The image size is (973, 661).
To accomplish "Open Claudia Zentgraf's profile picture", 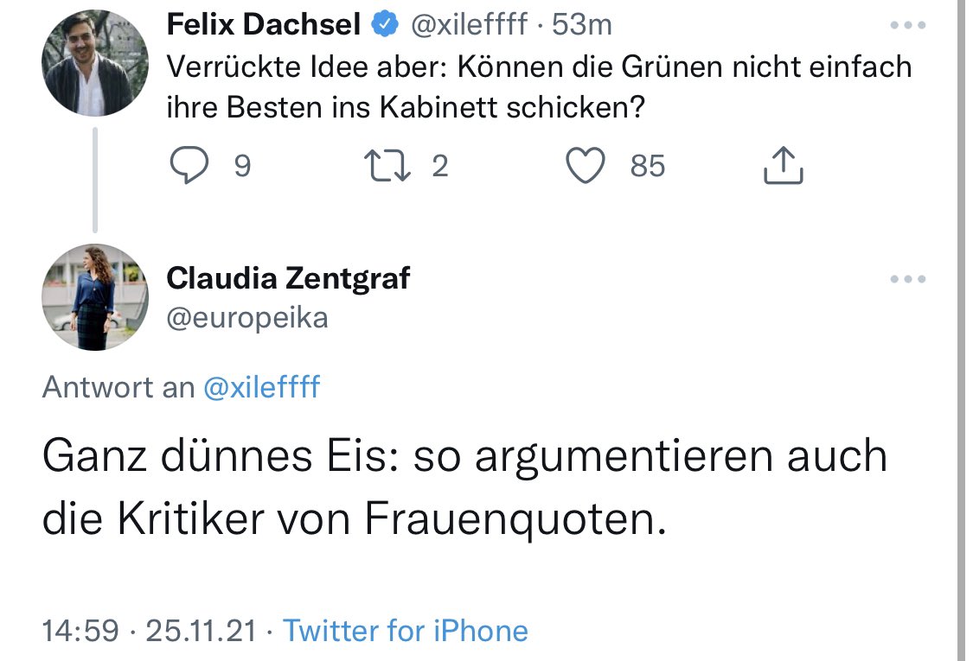I will point(95,296).
